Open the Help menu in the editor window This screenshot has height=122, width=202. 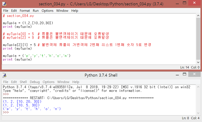point(75,11)
